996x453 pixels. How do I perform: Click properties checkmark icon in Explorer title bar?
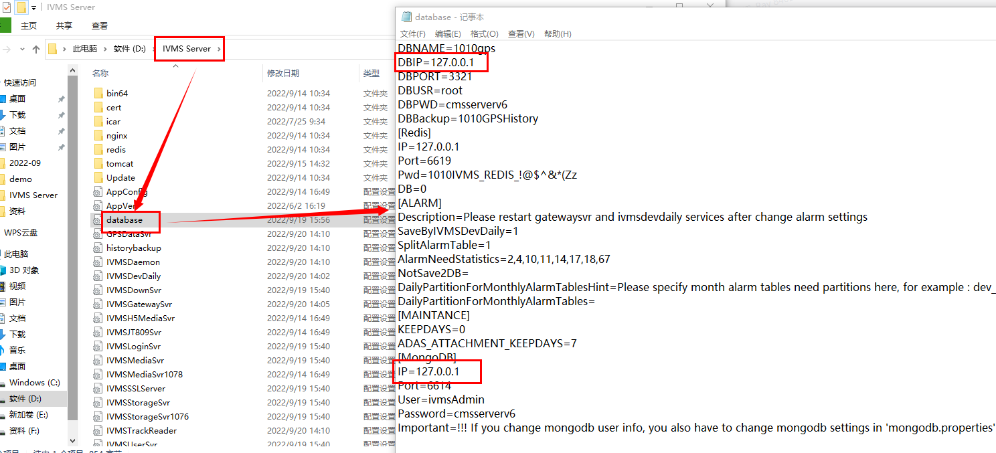tap(6, 7)
